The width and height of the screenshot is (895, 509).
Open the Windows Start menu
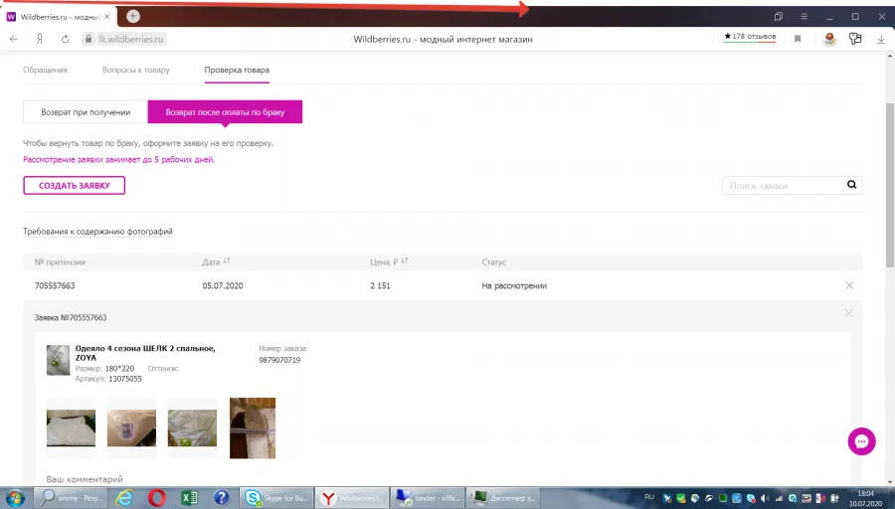tap(14, 498)
